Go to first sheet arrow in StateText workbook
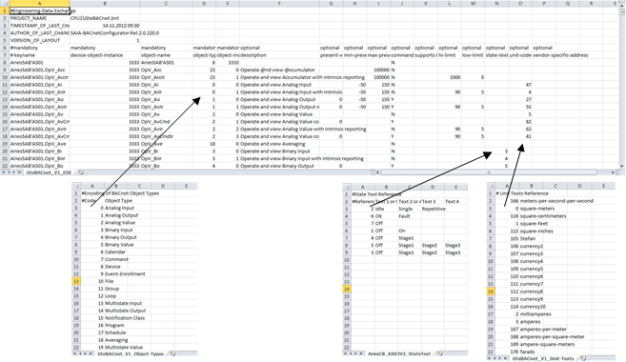The image size is (626, 362). pyautogui.click(x=345, y=353)
